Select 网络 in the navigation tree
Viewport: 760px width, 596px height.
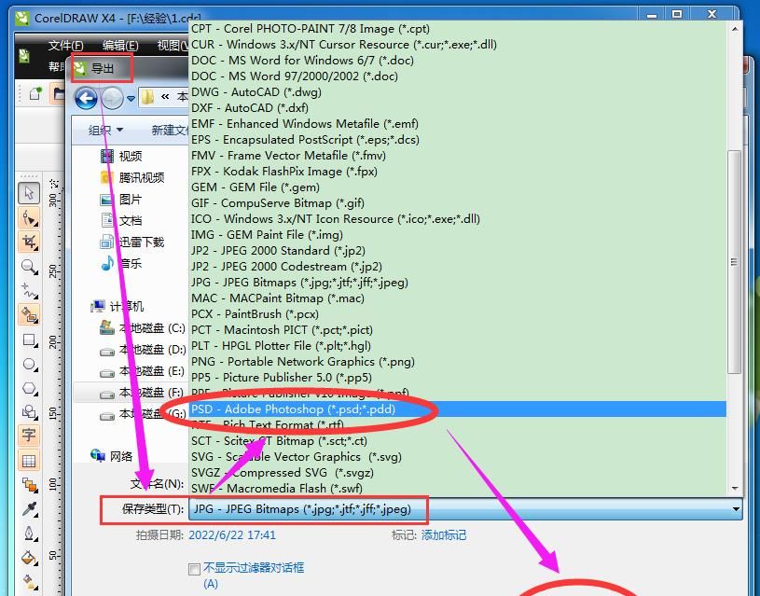[x=112, y=456]
